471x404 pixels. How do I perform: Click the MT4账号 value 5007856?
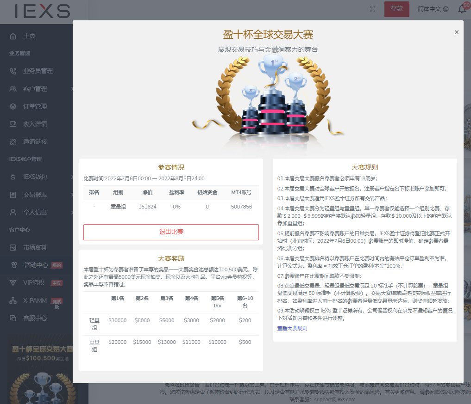pos(241,207)
